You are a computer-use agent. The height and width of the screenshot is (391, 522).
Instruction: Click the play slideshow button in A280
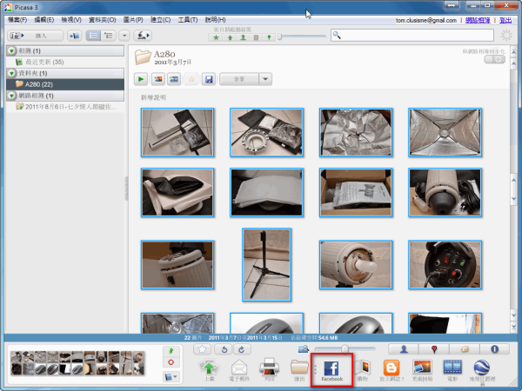click(x=141, y=79)
